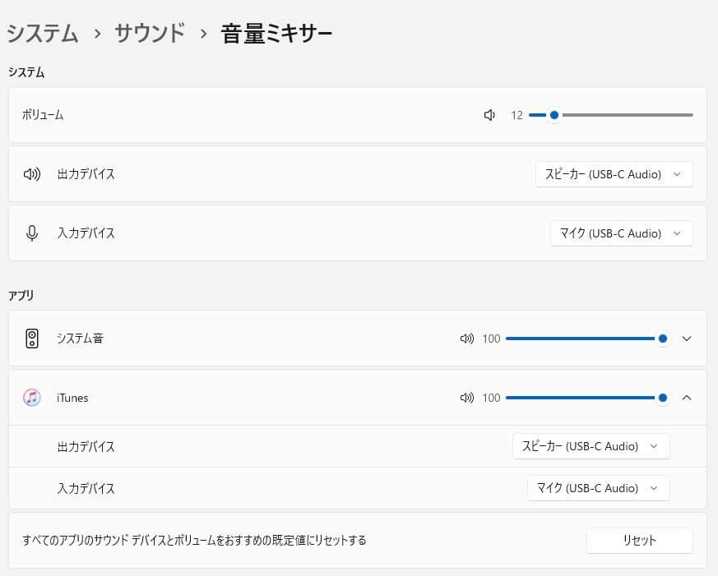Mute the system volume speaker icon
The width and height of the screenshot is (718, 576).
489,115
